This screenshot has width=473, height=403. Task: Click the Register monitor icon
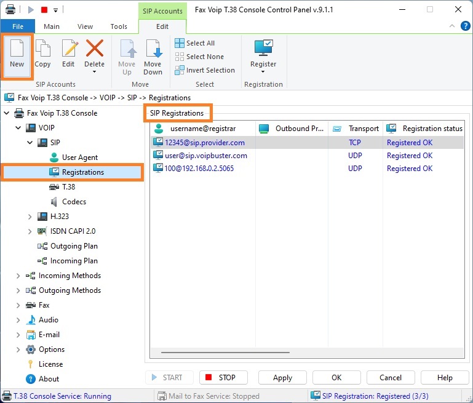coord(264,47)
